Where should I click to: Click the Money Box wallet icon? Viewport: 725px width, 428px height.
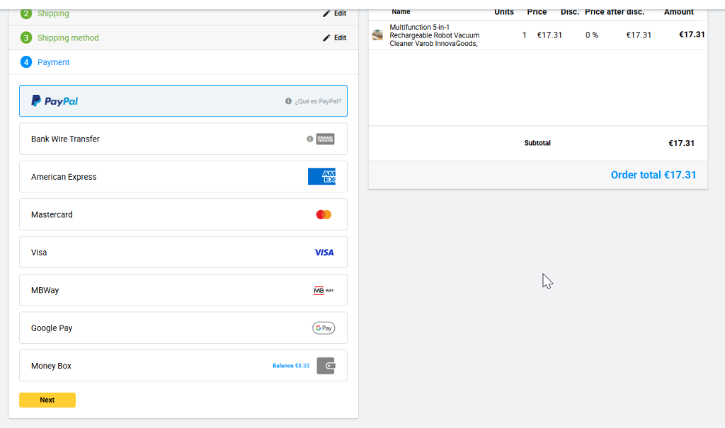click(x=326, y=366)
